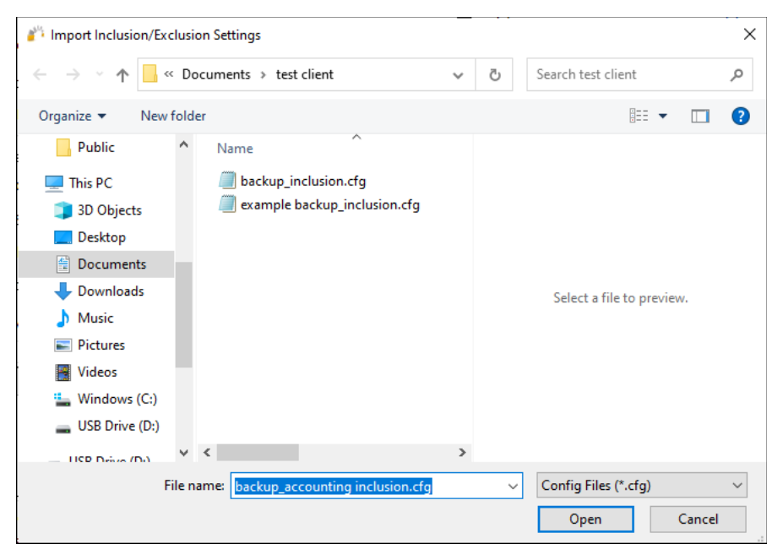Open the USB Drive (D:)

click(x=118, y=426)
